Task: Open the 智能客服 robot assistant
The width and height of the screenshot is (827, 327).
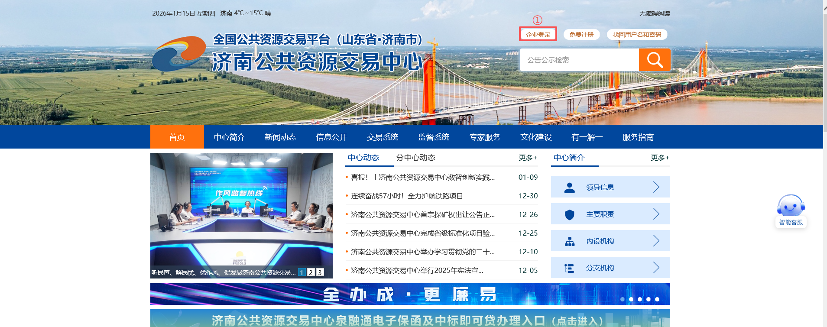Action: click(x=791, y=210)
